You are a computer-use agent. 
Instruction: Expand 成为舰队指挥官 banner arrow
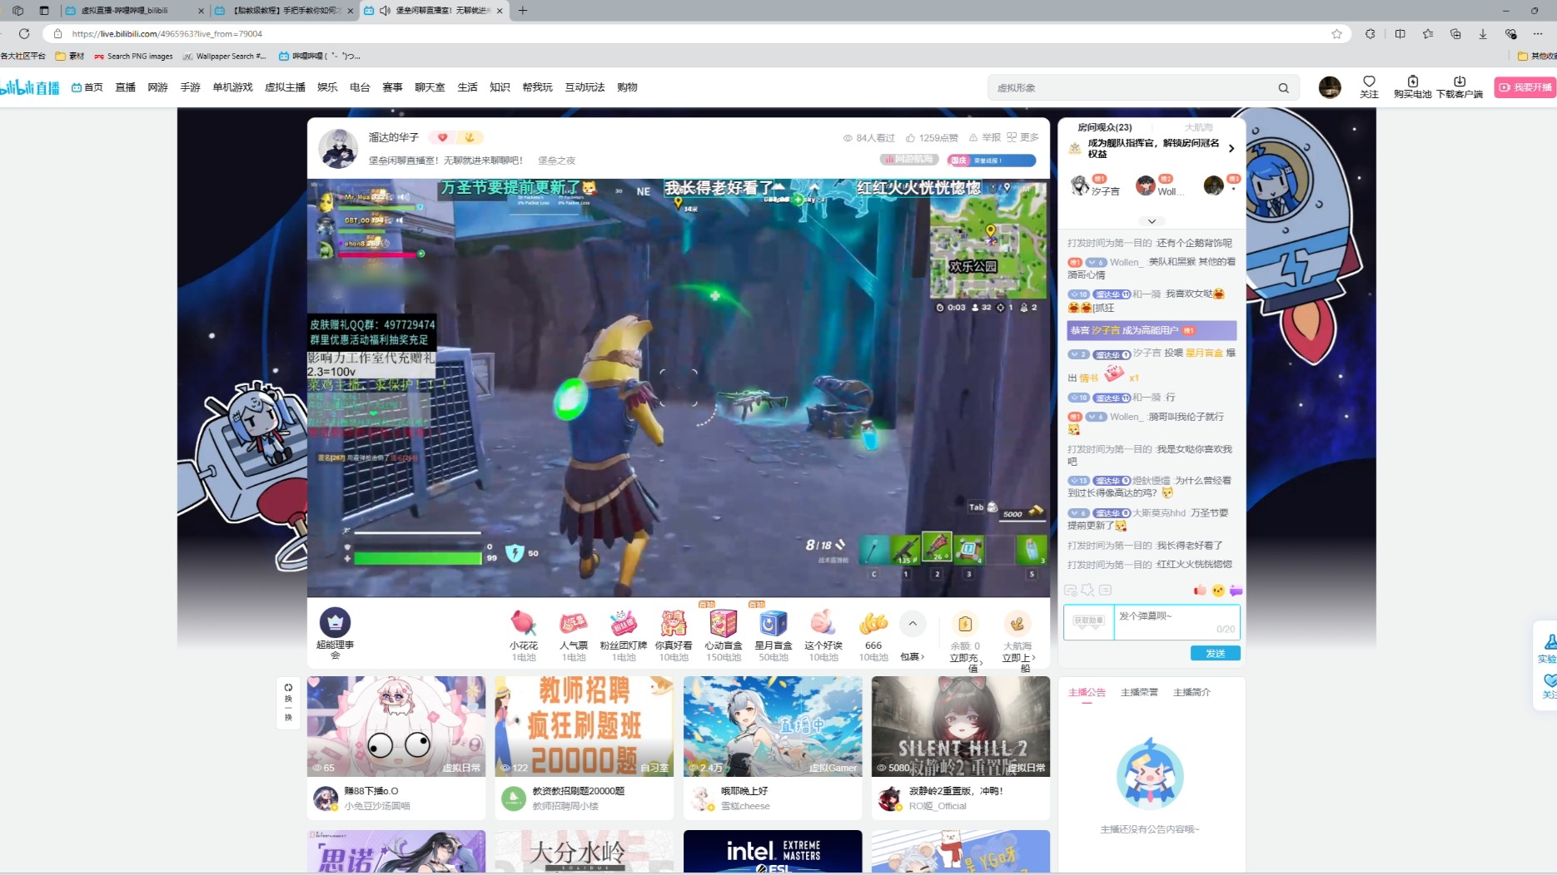[x=1231, y=149]
